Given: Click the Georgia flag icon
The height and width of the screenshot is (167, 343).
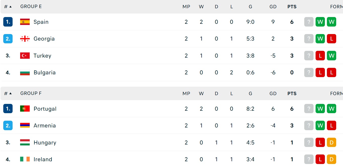Looking at the screenshot, I should pyautogui.click(x=25, y=39).
